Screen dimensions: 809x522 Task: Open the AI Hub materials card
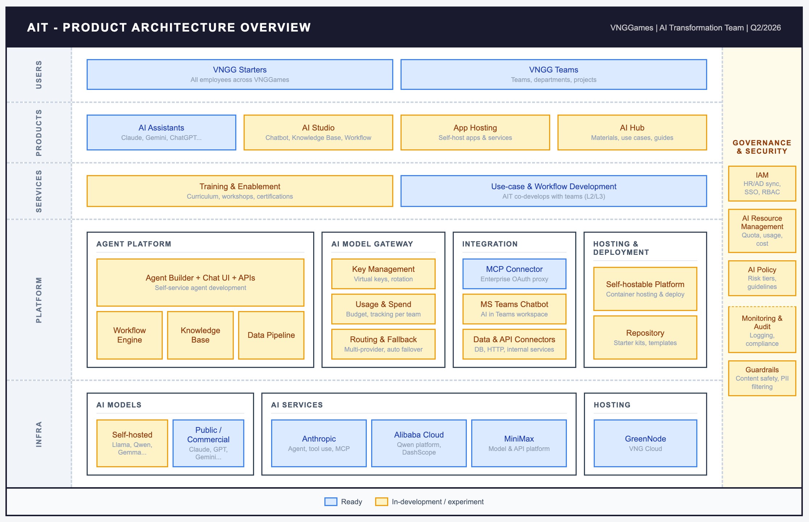[632, 132]
